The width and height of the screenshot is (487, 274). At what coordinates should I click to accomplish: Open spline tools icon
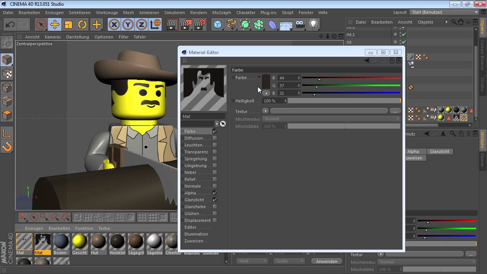[231, 25]
